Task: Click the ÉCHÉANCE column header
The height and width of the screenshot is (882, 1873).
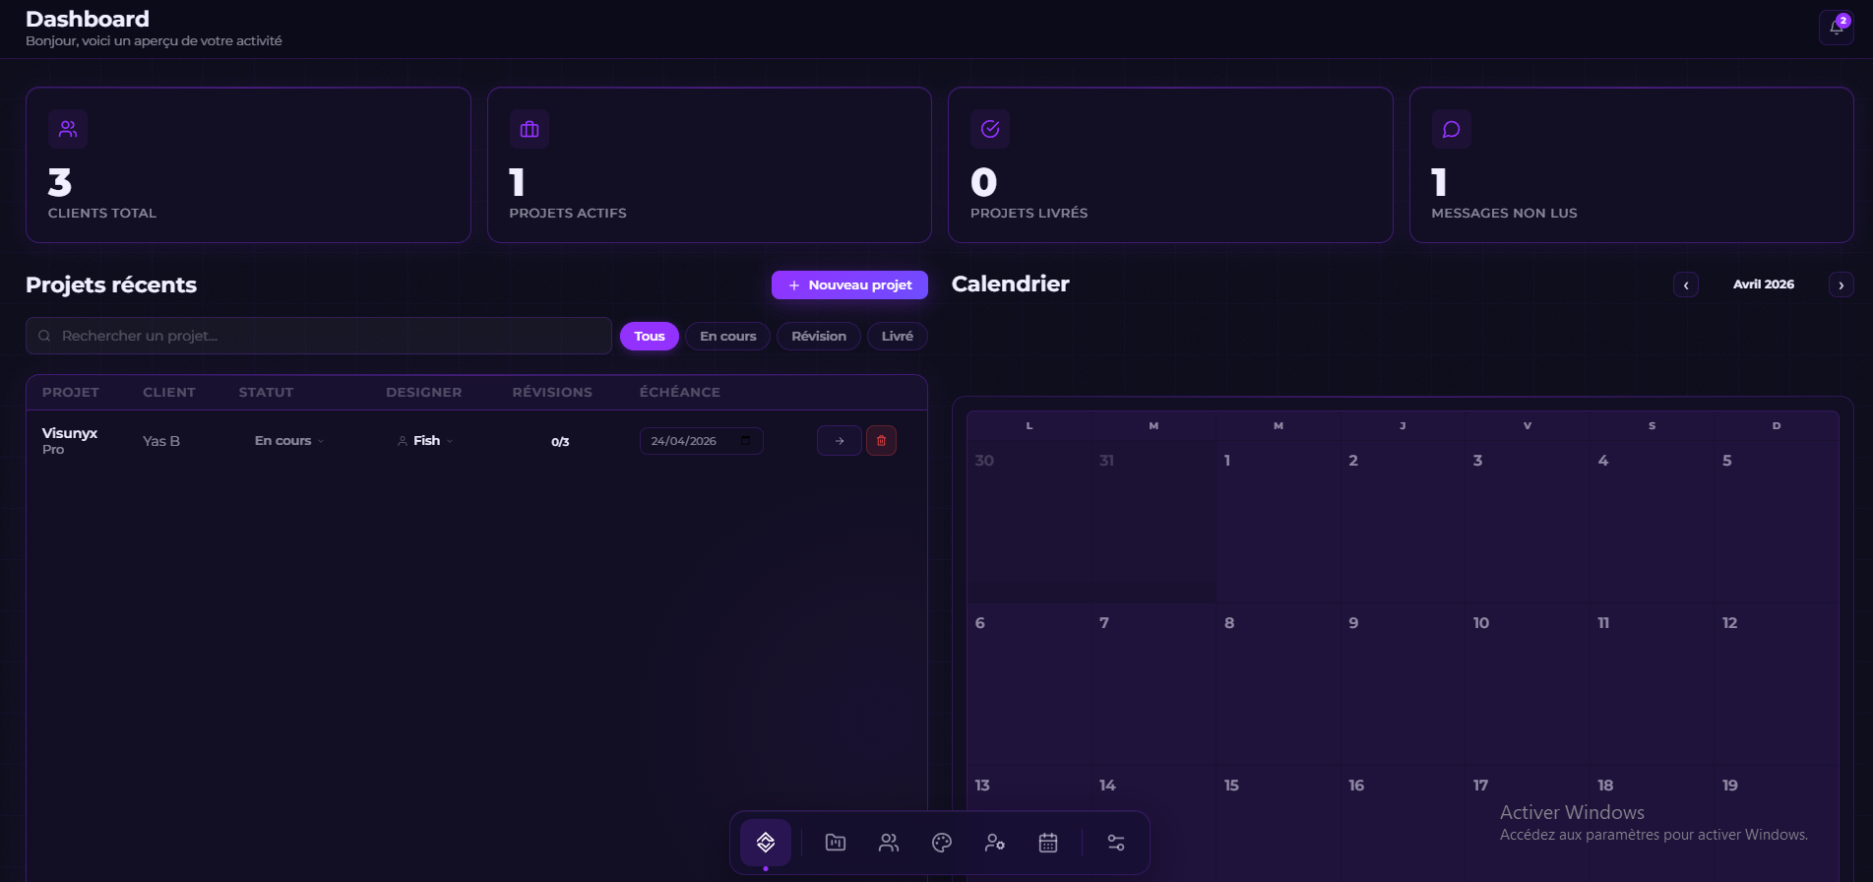Action: click(680, 393)
